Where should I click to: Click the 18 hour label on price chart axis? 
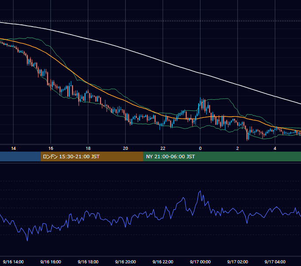[x=88, y=149]
